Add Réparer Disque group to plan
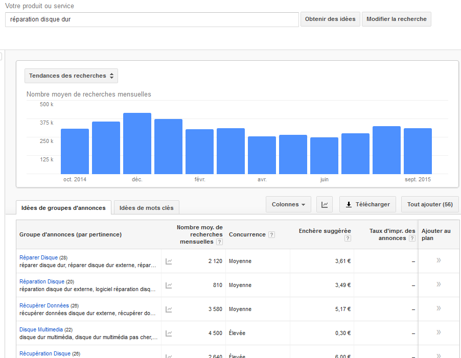 (x=439, y=260)
